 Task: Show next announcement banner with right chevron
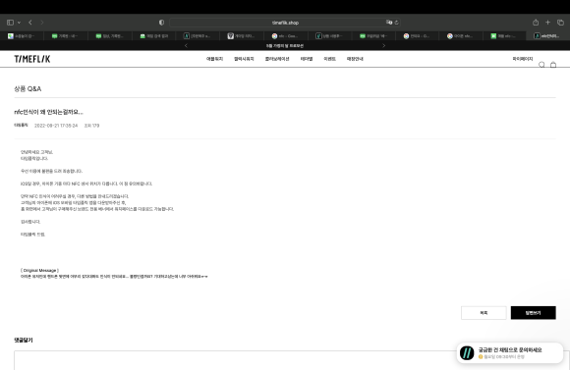384,46
